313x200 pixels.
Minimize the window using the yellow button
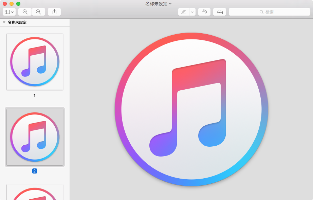coord(12,4)
